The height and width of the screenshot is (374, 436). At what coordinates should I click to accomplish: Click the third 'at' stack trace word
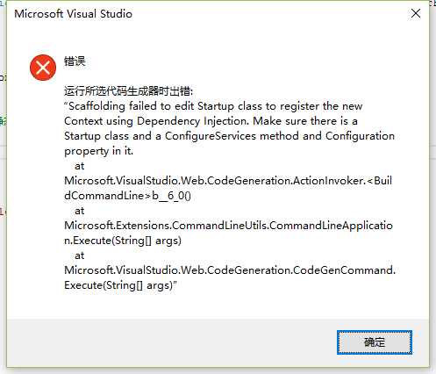[x=80, y=255]
